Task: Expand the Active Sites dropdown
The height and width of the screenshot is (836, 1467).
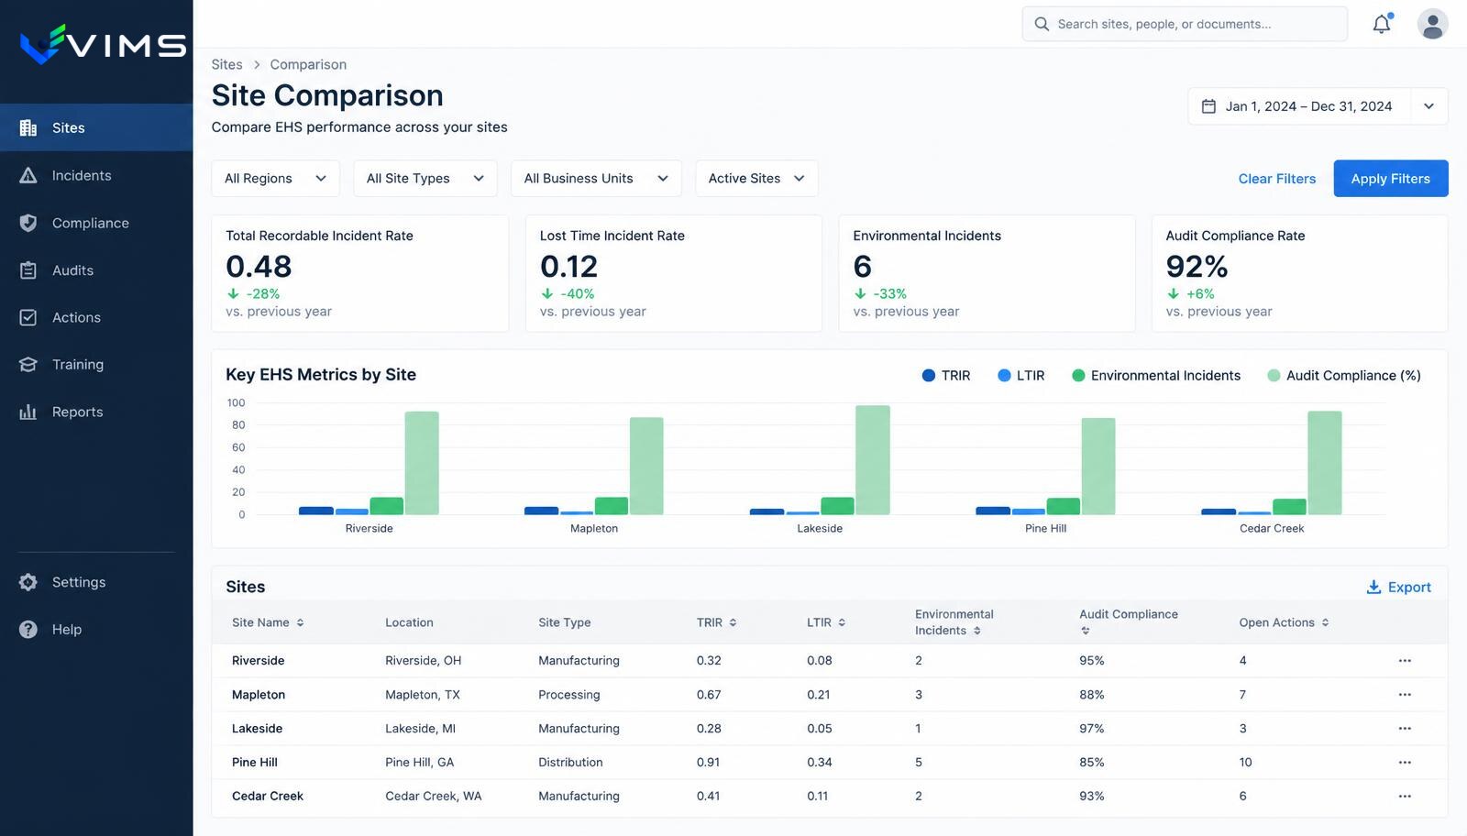Action: [x=756, y=178]
